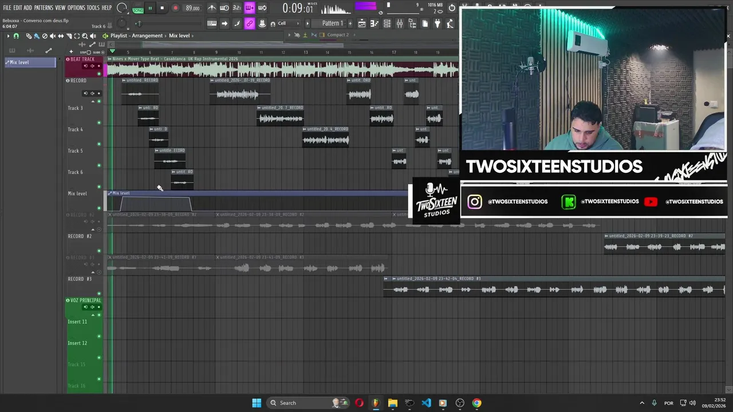
Task: Open the pattern options arrow left of Pattern 1
Action: 307,23
